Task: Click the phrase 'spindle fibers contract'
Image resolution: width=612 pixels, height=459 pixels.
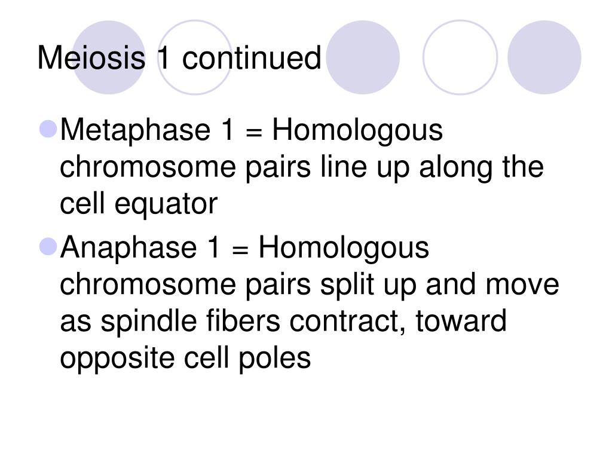Action: click(253, 321)
